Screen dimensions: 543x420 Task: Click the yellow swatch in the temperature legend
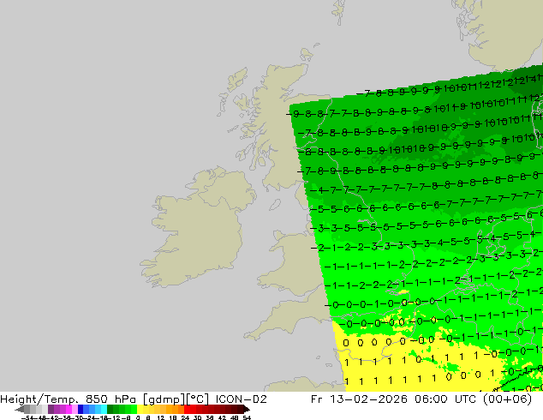(140, 409)
